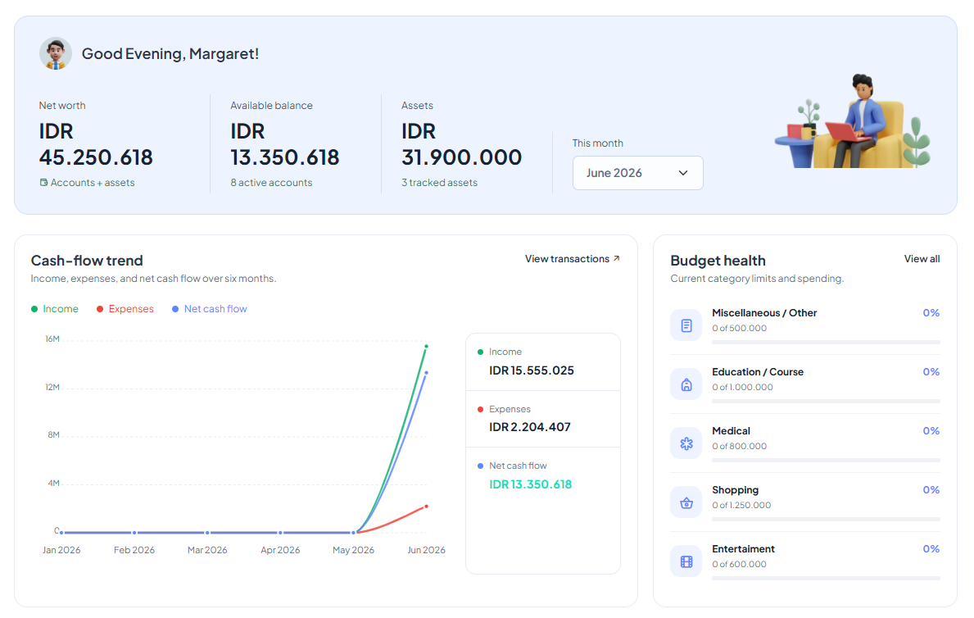Click the Apr 2026 axis label

(280, 550)
